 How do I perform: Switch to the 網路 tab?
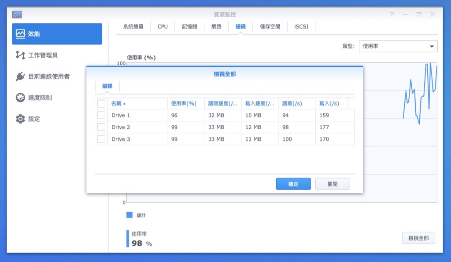click(216, 27)
